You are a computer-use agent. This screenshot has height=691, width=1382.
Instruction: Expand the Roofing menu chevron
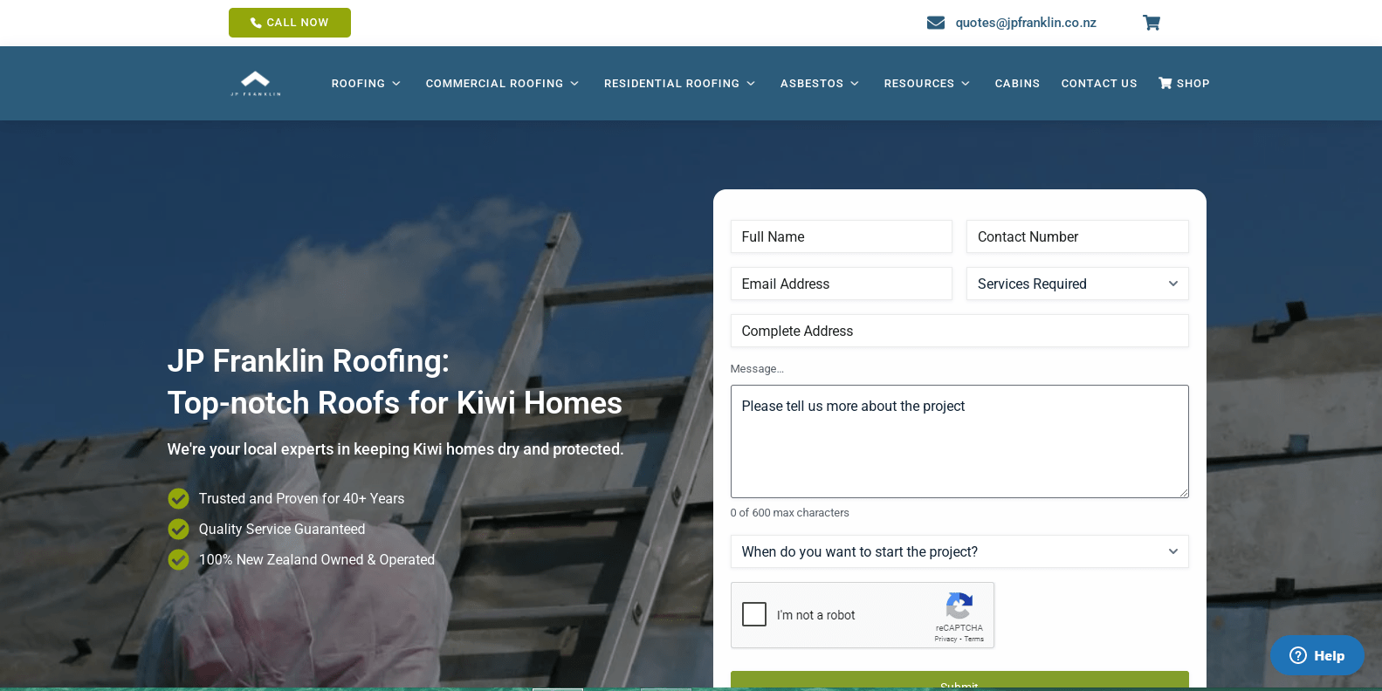[396, 84]
